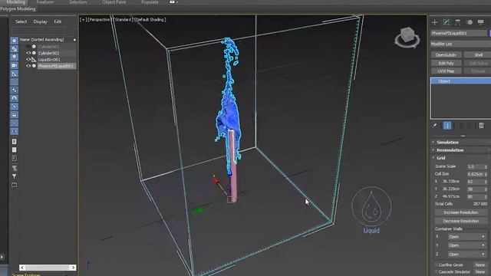Viewport: 491px width, 276px height.
Task: Toggle Show End Result icon under stack
Action: [x=447, y=126]
